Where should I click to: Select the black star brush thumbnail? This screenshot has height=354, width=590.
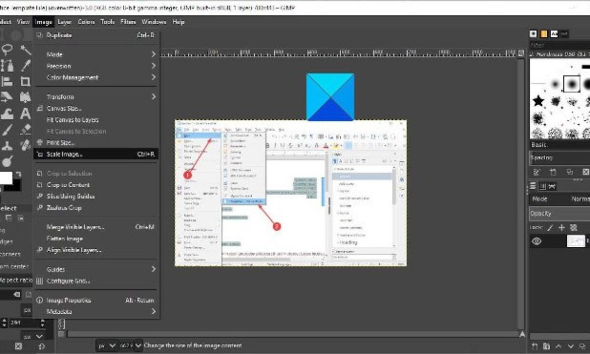click(x=538, y=102)
